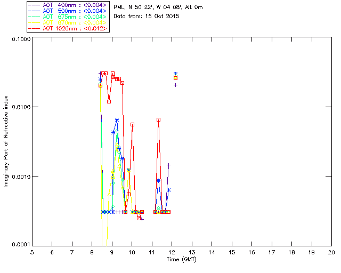Click the x-axis tick label 15
Screen dimensions: 341x273
[x=232, y=252]
